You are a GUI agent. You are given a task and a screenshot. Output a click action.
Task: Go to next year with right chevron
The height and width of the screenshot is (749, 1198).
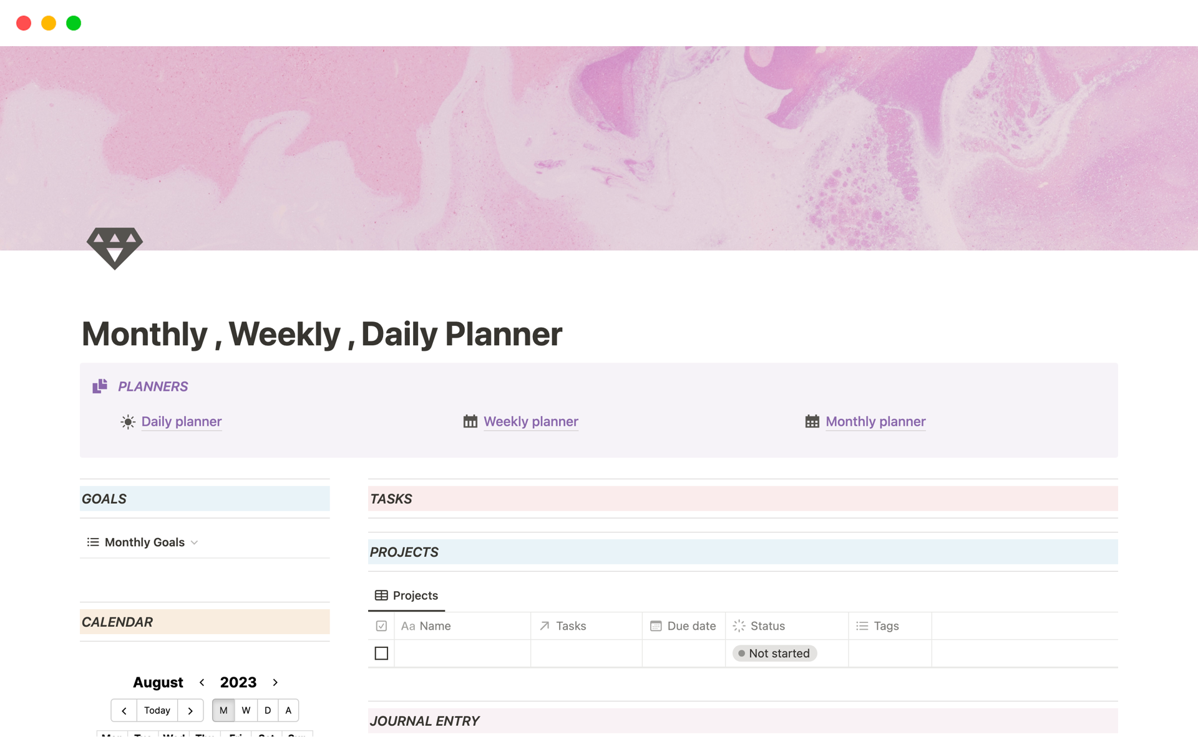[x=275, y=682]
